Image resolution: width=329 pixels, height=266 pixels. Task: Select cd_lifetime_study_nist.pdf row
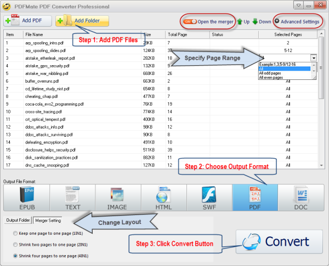(161, 89)
